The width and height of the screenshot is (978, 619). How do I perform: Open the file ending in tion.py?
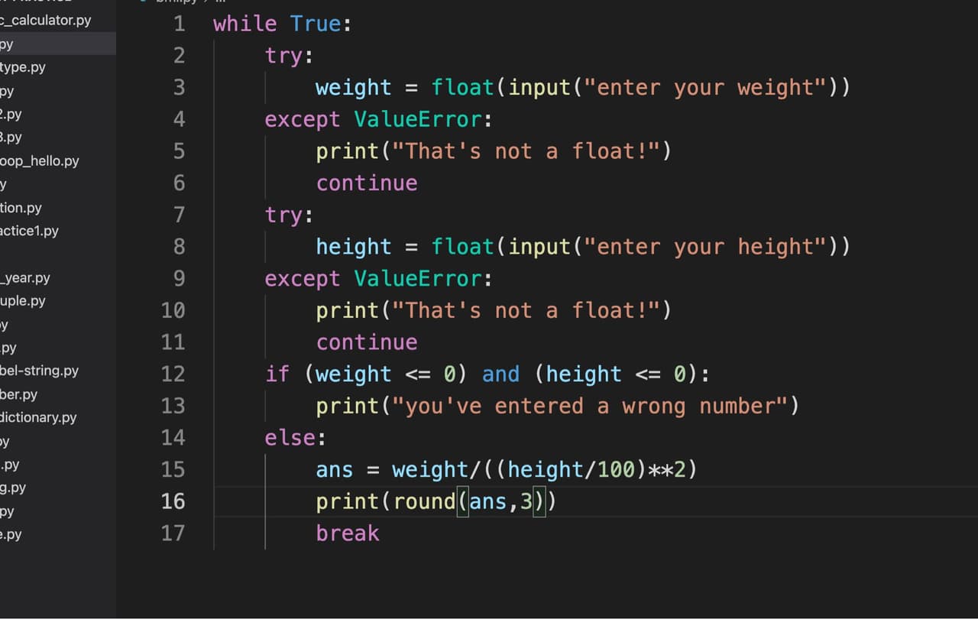tap(21, 208)
